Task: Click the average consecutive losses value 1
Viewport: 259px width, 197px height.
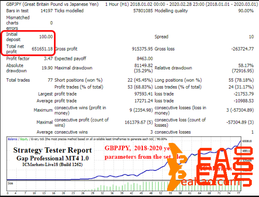Action: tap(252, 132)
